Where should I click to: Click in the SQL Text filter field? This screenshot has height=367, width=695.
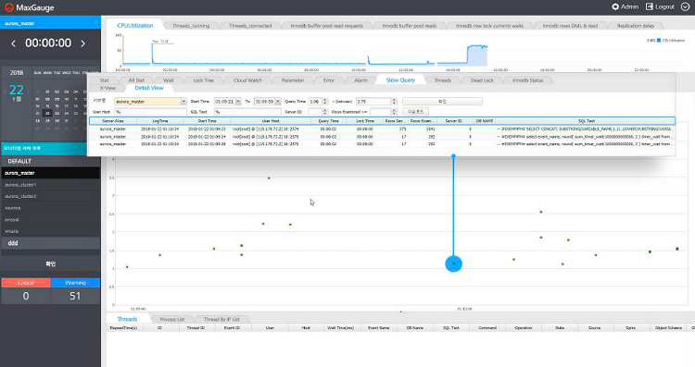coord(247,112)
